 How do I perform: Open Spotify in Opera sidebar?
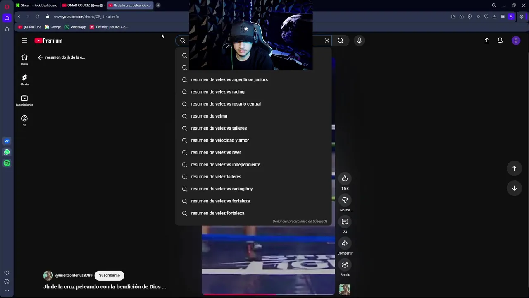7,163
